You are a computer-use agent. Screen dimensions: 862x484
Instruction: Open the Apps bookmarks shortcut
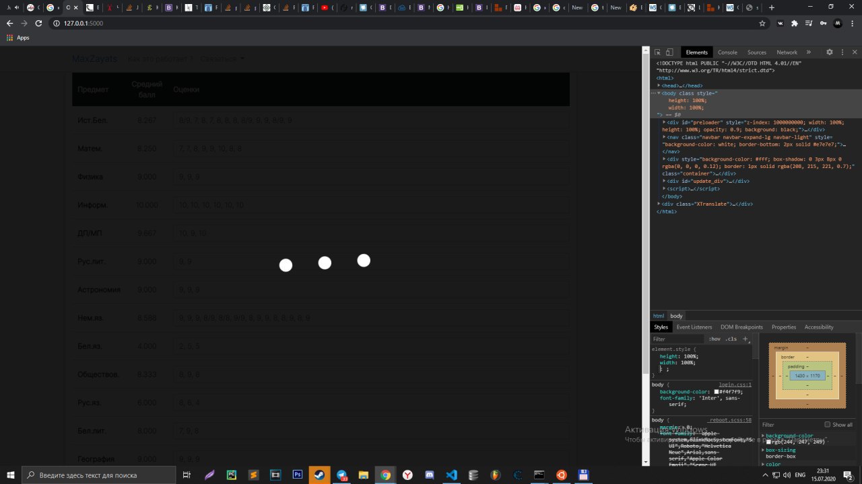click(18, 38)
